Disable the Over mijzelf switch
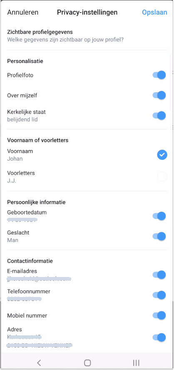Viewport: 174px width, 370px height. click(x=159, y=96)
